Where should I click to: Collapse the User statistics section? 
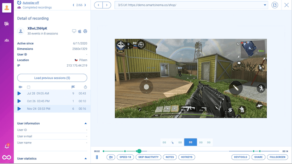click(86, 159)
